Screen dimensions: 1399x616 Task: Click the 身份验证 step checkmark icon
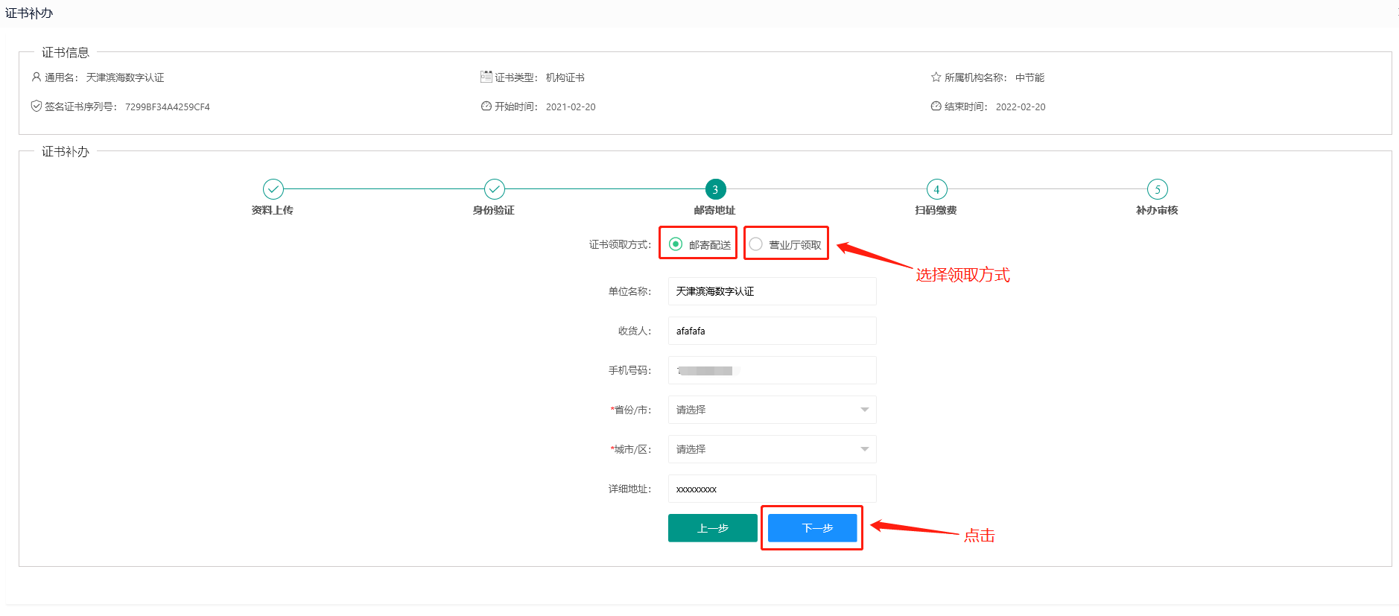point(495,189)
